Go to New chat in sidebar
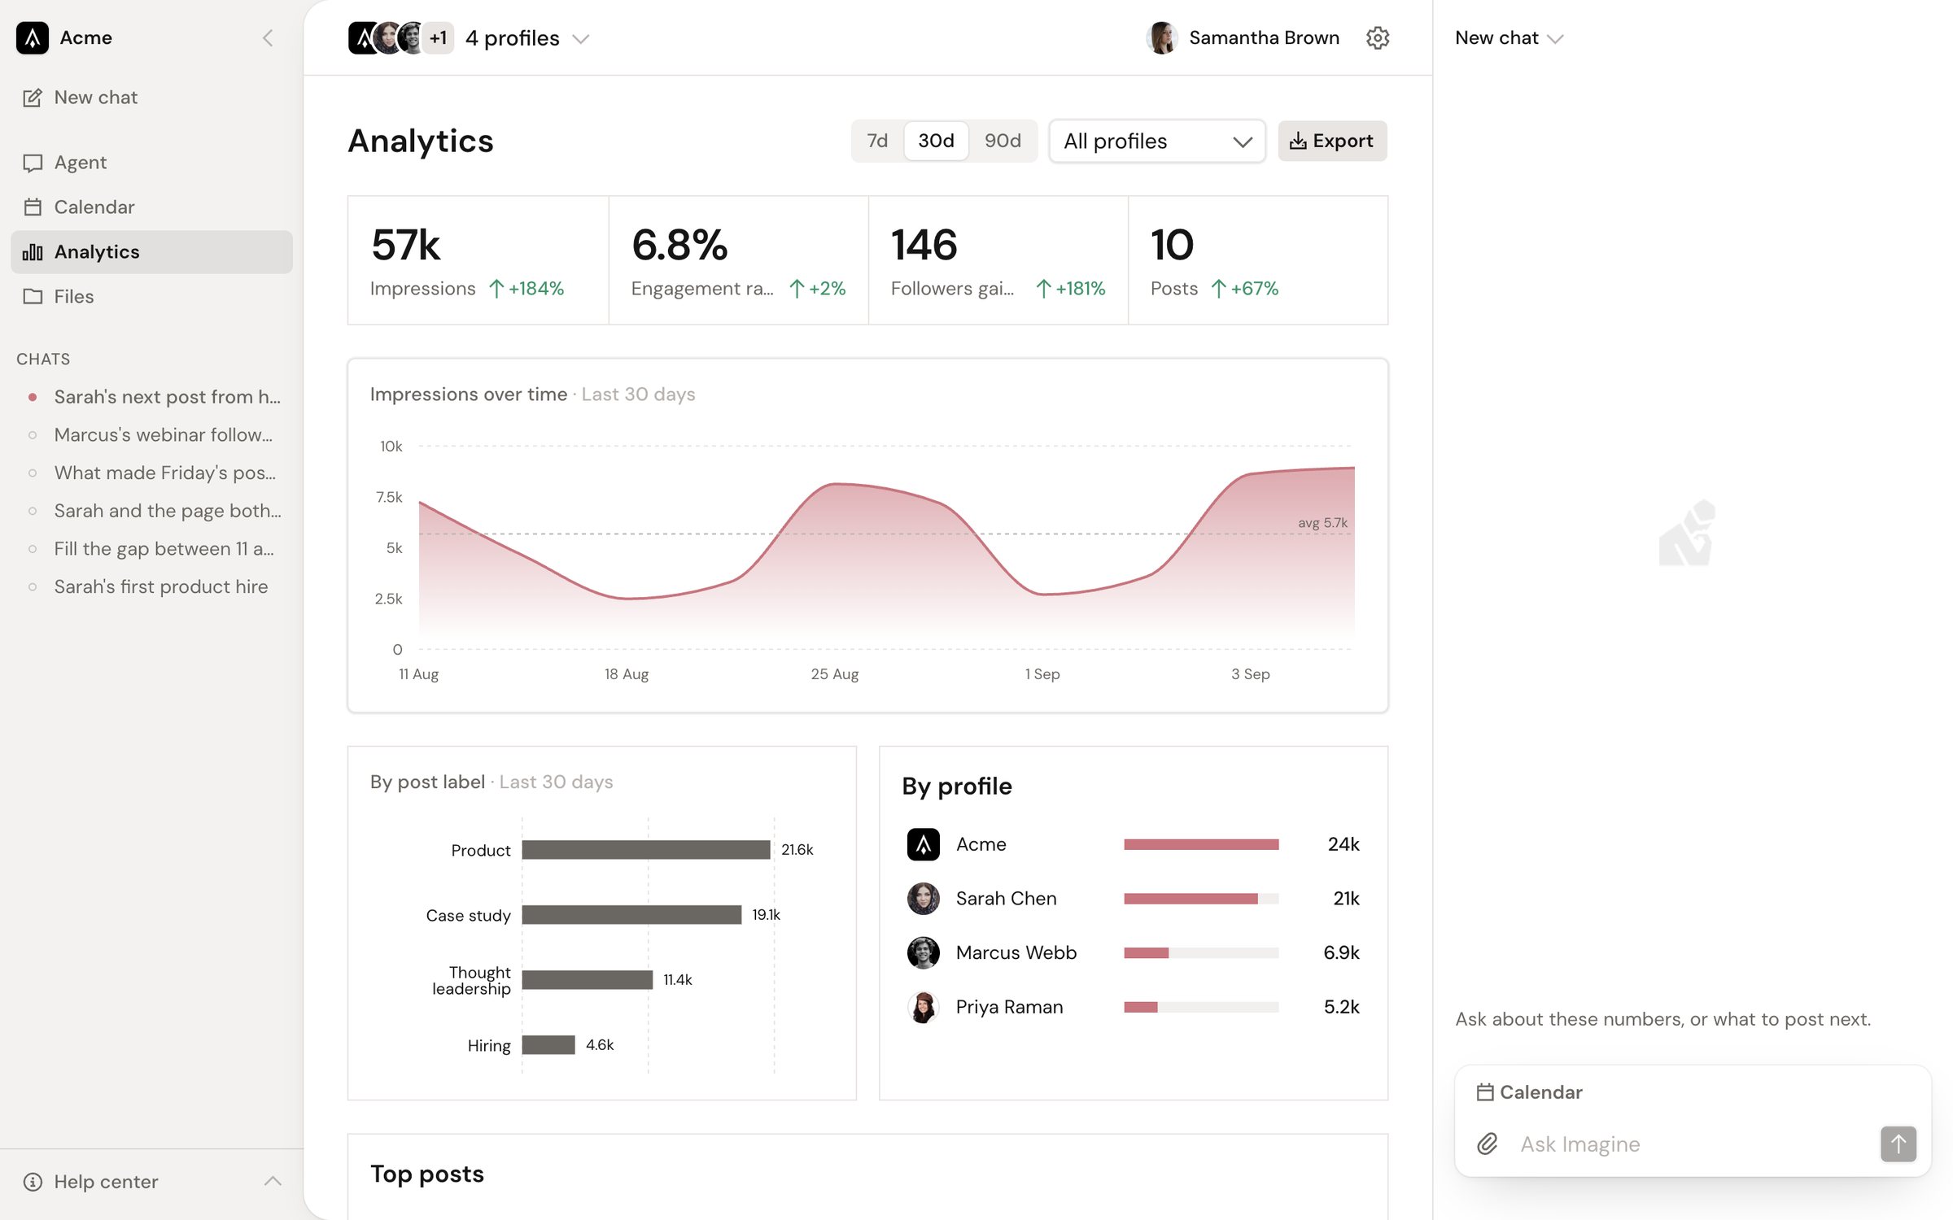The height and width of the screenshot is (1220, 1953). [x=151, y=98]
